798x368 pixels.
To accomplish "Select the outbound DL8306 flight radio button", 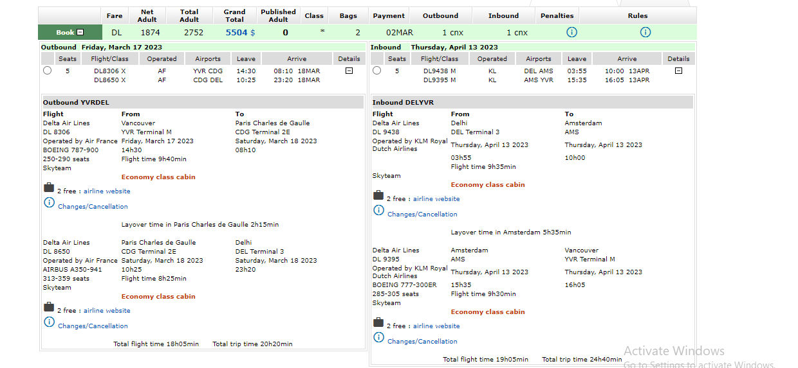I will tap(47, 71).
